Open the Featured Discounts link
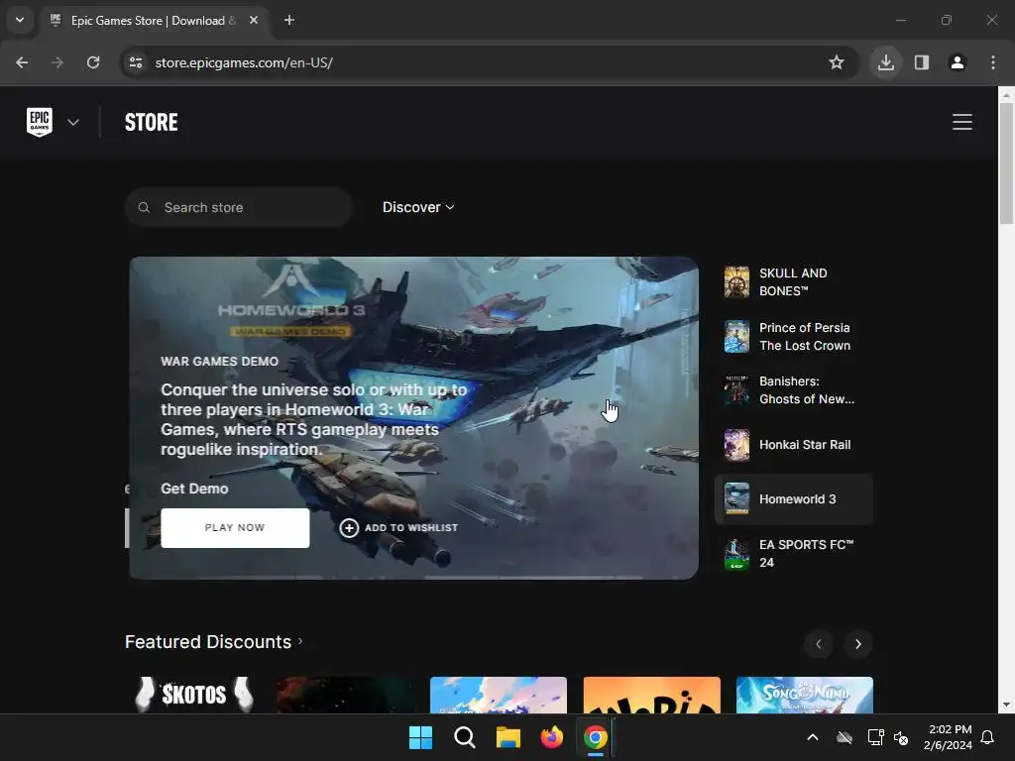 [x=214, y=642]
